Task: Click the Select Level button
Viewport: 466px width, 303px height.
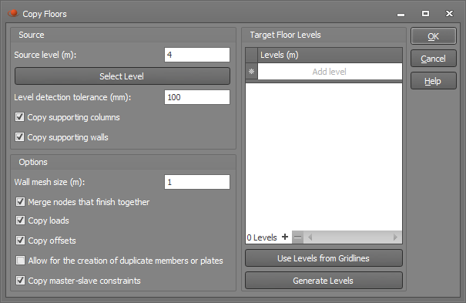Action: tap(122, 76)
